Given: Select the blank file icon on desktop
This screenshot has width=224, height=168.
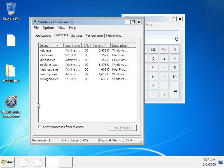Looking at the screenshot, I should 11,40.
